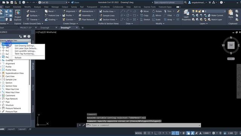Screen dimensions: 241x136
Task: Switch to the PROJECT-25 drawing tab
Action: coord(26,28)
